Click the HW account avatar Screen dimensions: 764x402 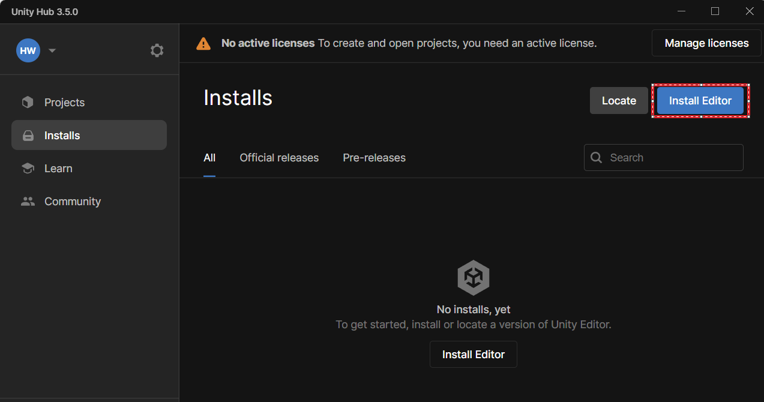click(x=28, y=50)
